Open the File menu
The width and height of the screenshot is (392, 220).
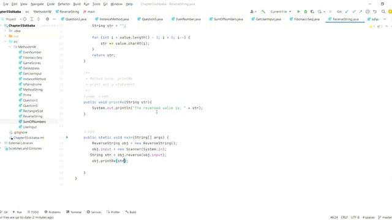click(x=6, y=4)
